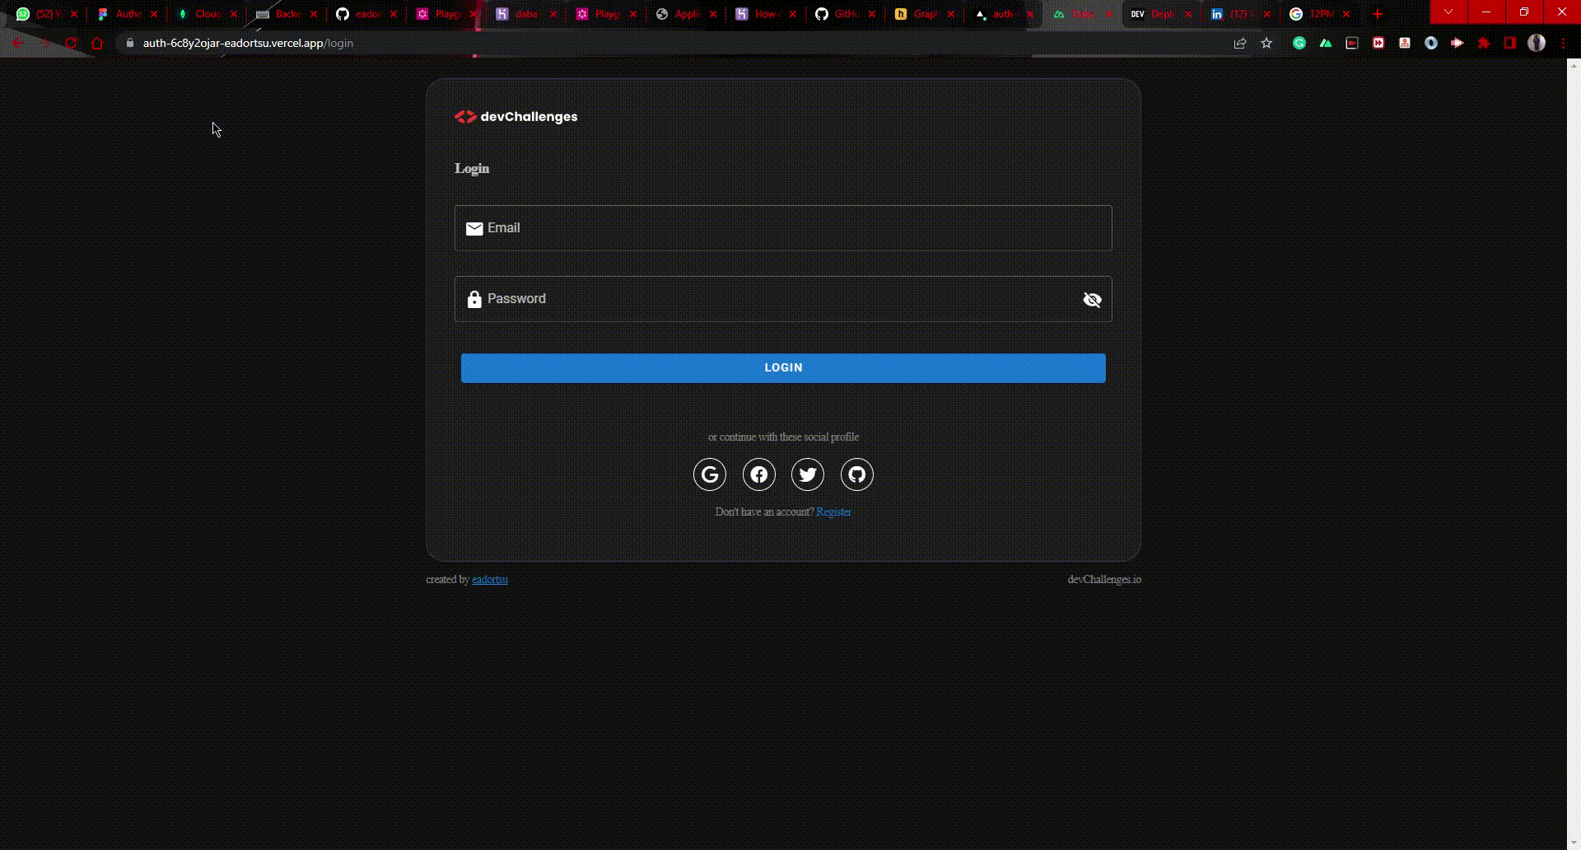Click the lock icon in Password field
The height and width of the screenshot is (850, 1581).
click(x=474, y=300)
